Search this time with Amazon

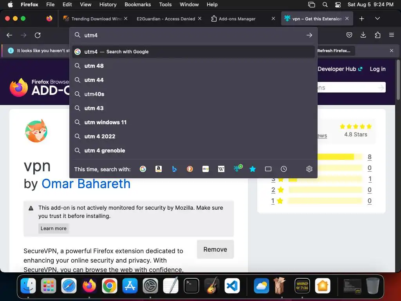pos(159,169)
